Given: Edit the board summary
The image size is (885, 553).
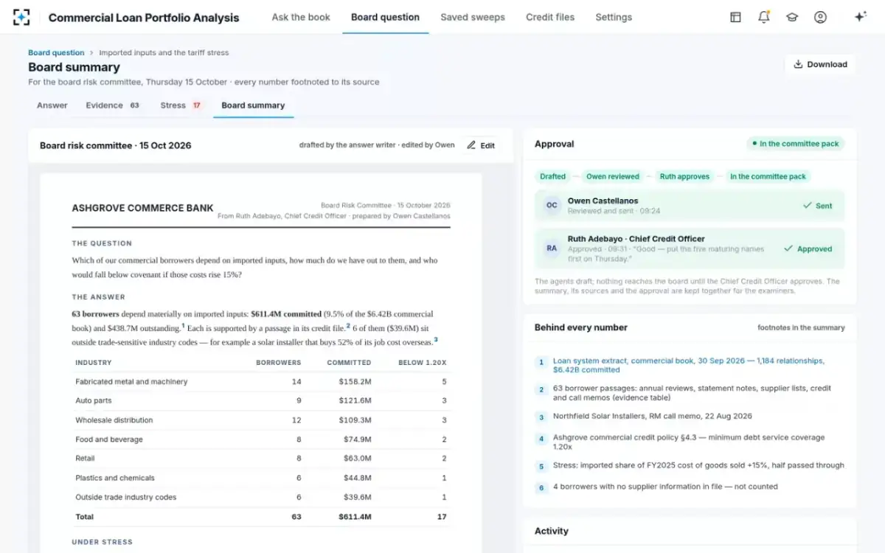Looking at the screenshot, I should pos(481,145).
